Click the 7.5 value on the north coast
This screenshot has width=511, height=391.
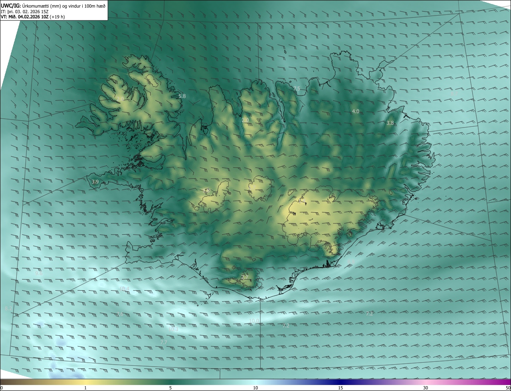[x=297, y=89]
